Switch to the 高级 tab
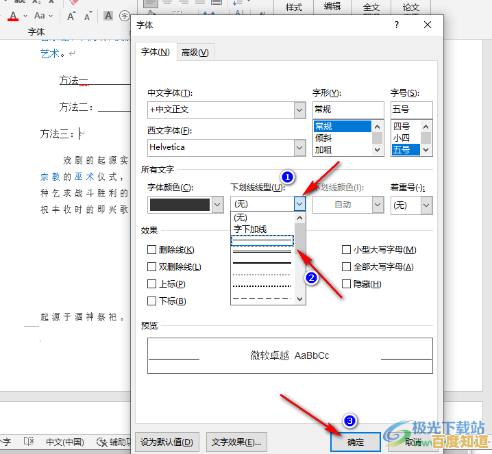This screenshot has height=454, width=492. [x=195, y=53]
